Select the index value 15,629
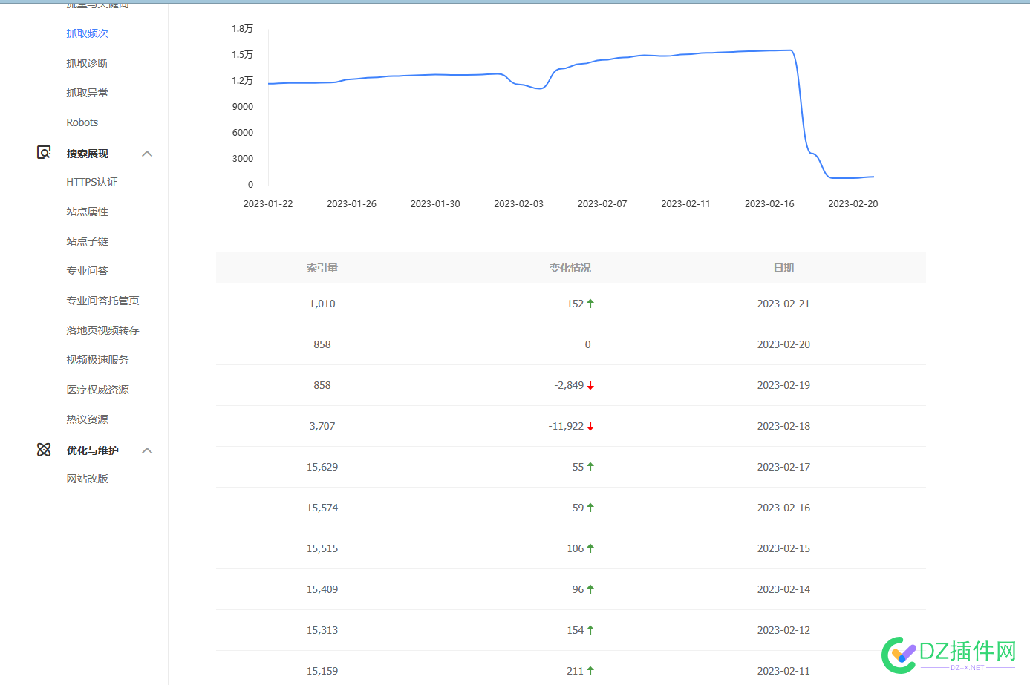 click(x=322, y=467)
